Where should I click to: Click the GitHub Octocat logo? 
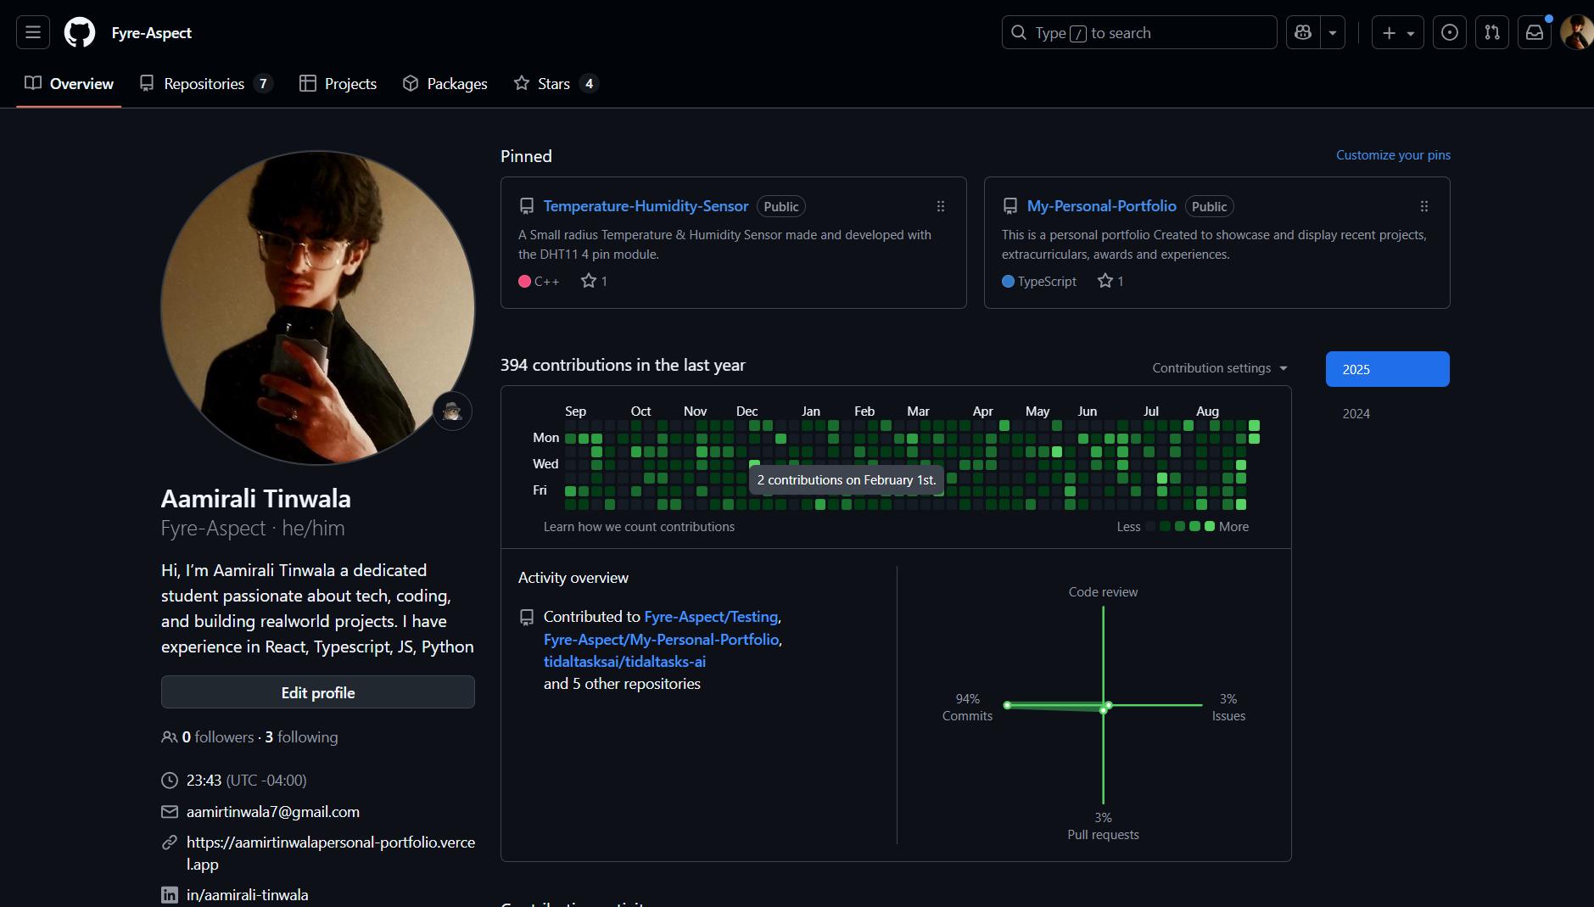pyautogui.click(x=80, y=32)
